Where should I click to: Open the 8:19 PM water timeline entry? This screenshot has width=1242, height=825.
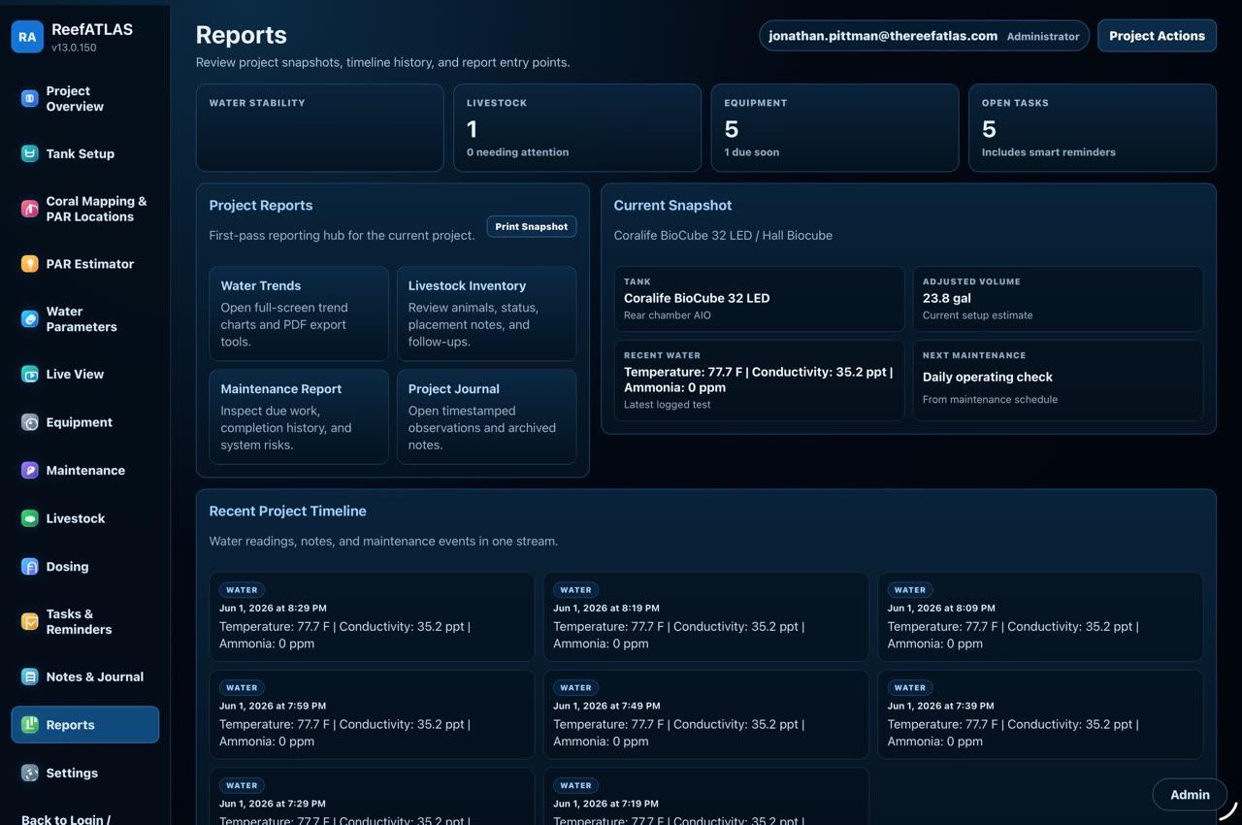(706, 616)
